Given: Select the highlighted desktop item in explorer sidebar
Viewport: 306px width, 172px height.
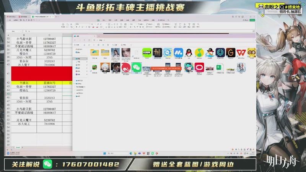Looking at the screenshot, I should [x=79, y=58].
